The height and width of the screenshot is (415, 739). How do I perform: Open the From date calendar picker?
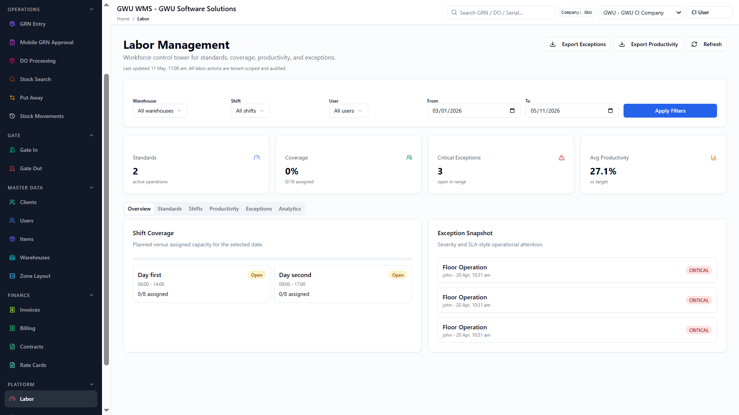(512, 111)
